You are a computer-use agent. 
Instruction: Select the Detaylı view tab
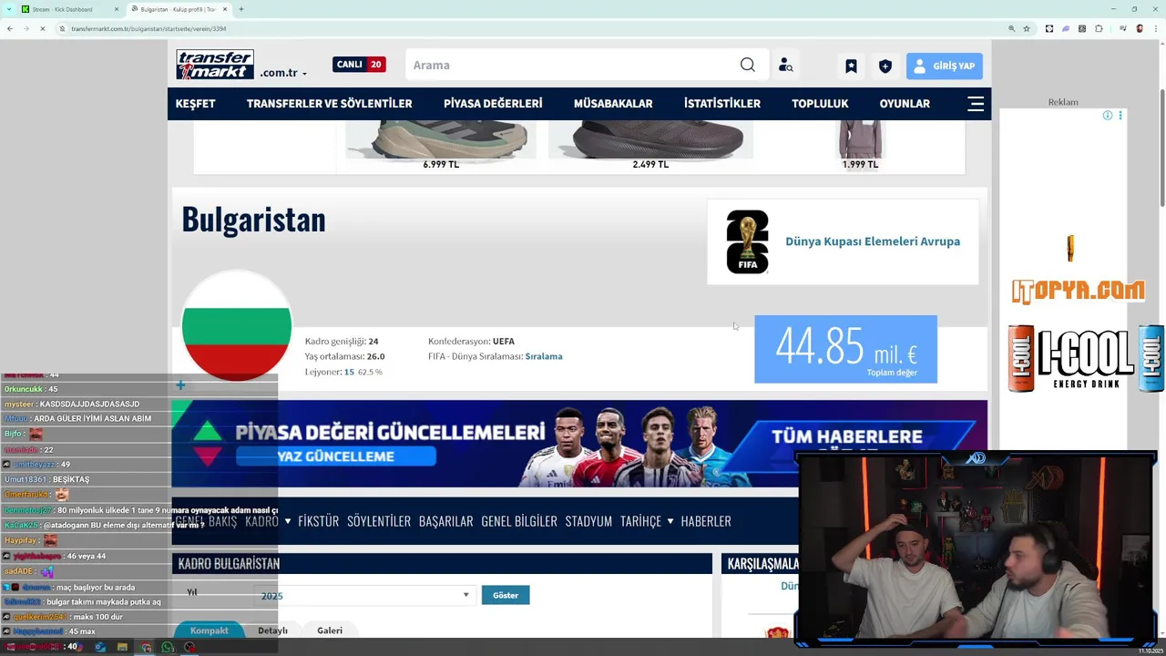(272, 630)
